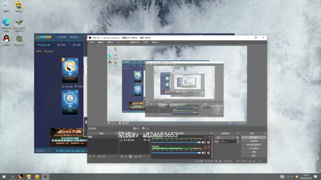
Task: Add a new source with the plus icon
Action: pos(122,156)
